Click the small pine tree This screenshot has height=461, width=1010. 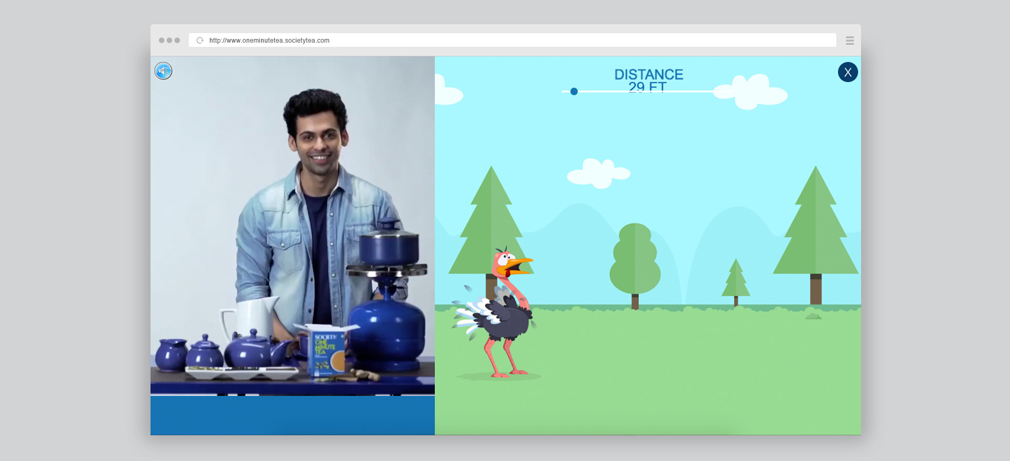(735, 280)
